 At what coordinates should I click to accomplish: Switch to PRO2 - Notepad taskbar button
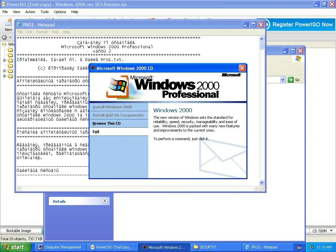click(x=268, y=247)
